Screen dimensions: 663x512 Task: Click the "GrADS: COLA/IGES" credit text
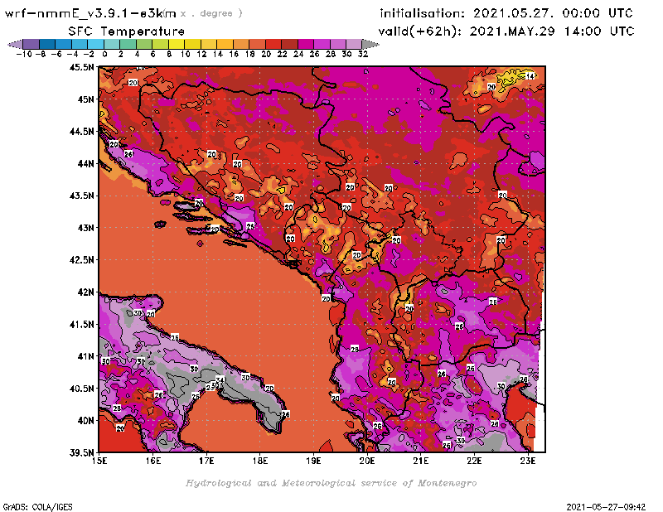pos(37,507)
